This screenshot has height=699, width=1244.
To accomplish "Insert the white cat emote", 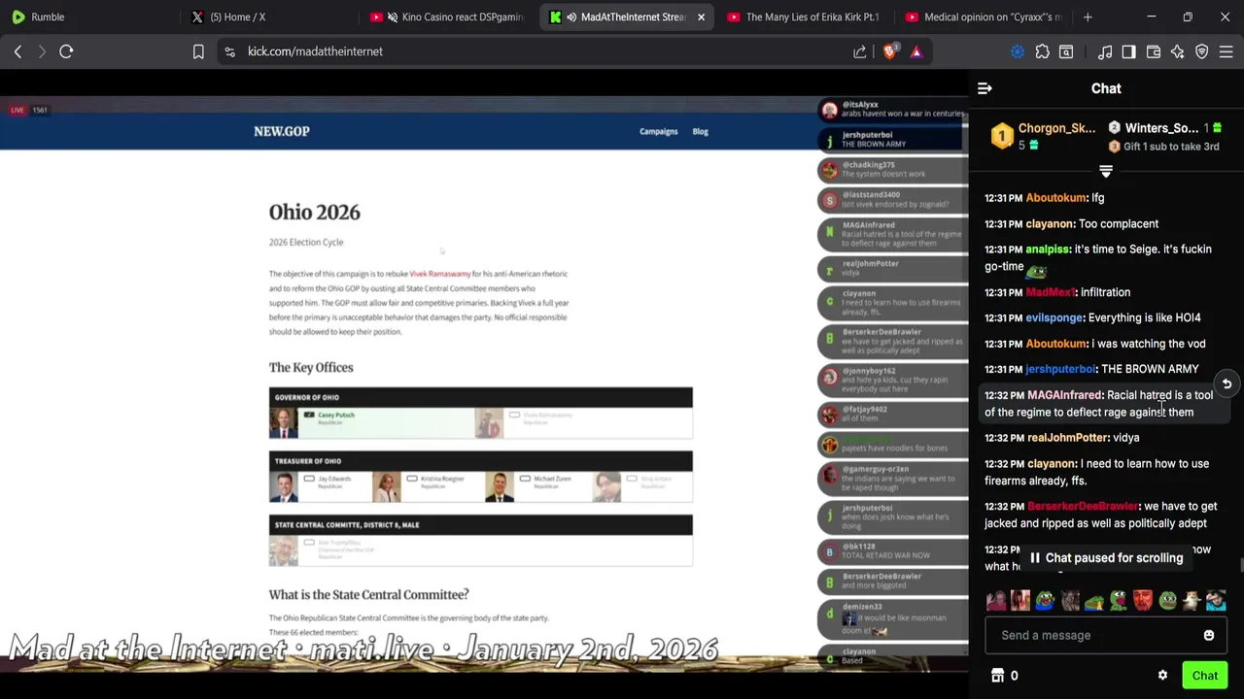I will [1192, 601].
